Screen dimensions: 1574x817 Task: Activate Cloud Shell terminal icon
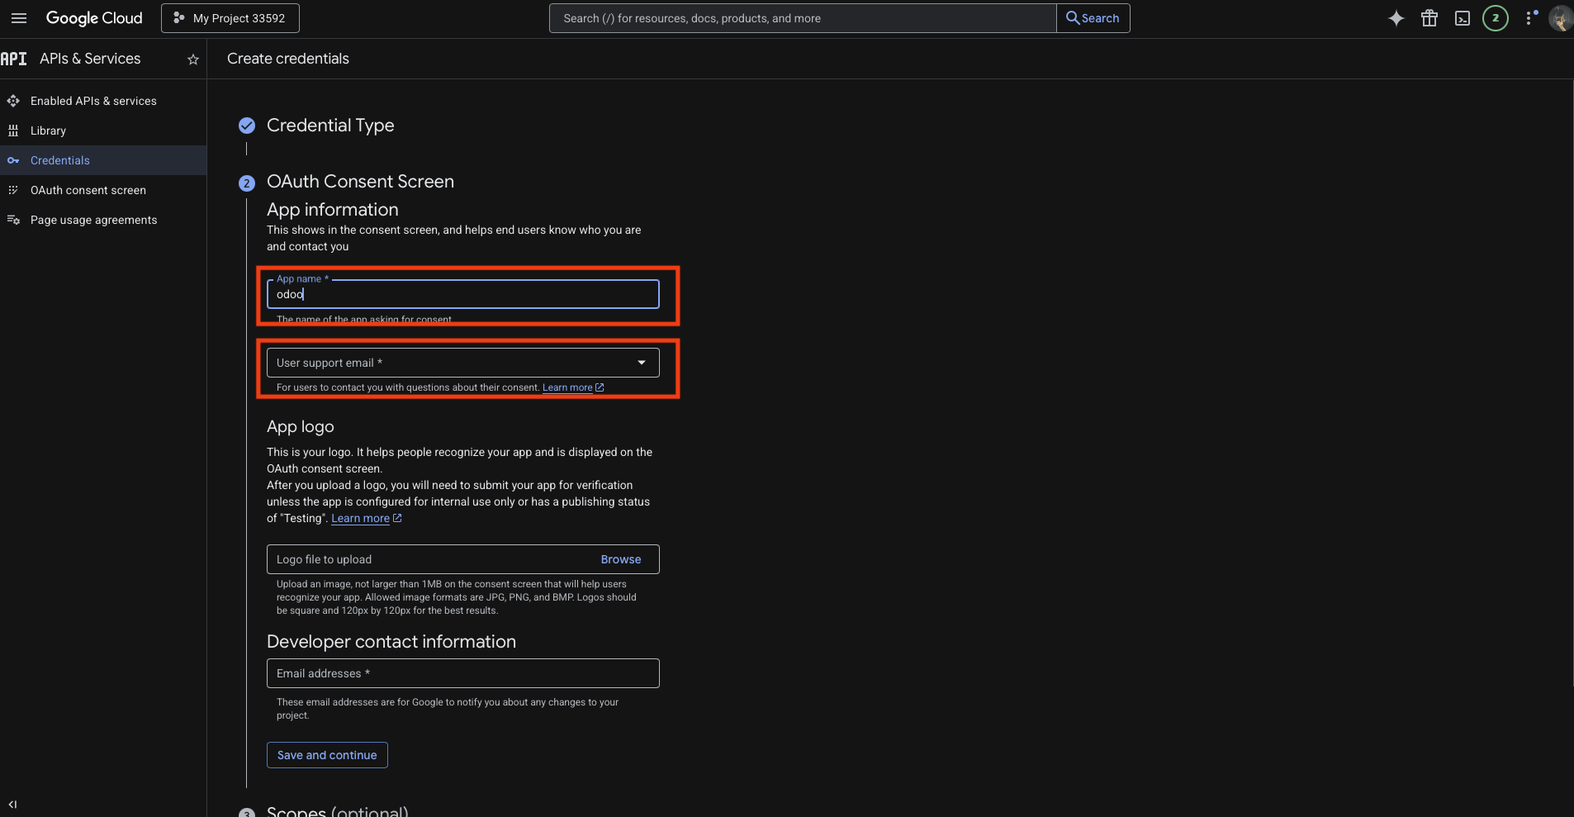pyautogui.click(x=1462, y=18)
